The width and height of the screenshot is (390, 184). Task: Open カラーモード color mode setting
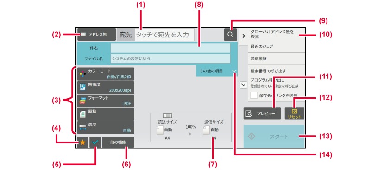click(x=106, y=74)
